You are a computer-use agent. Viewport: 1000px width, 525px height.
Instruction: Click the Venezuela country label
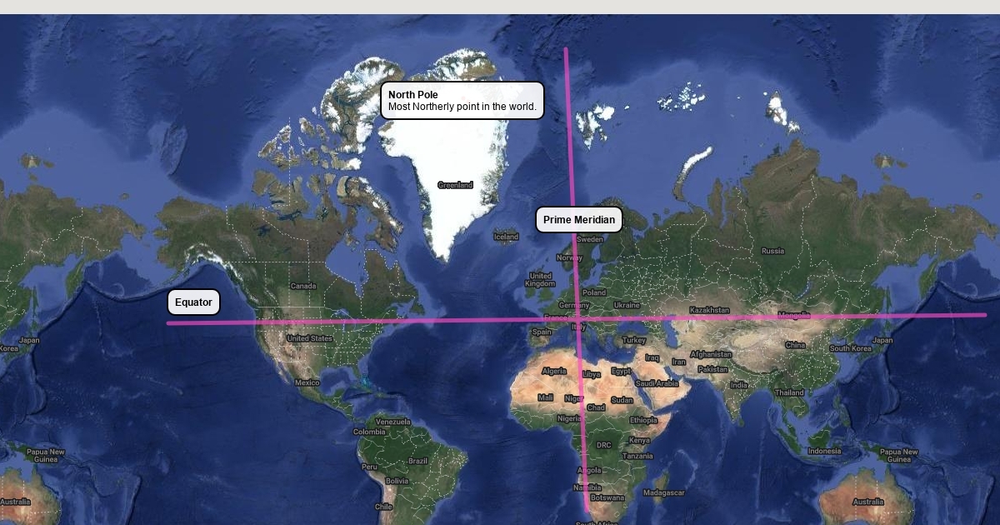coord(392,422)
